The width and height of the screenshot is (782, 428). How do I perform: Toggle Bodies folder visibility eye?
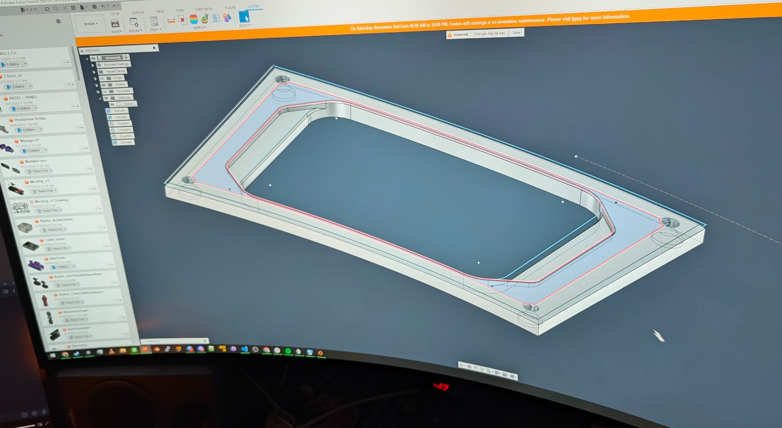103,85
